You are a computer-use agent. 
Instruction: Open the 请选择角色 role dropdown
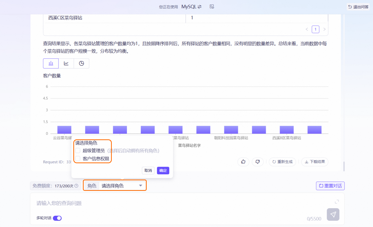pos(122,186)
